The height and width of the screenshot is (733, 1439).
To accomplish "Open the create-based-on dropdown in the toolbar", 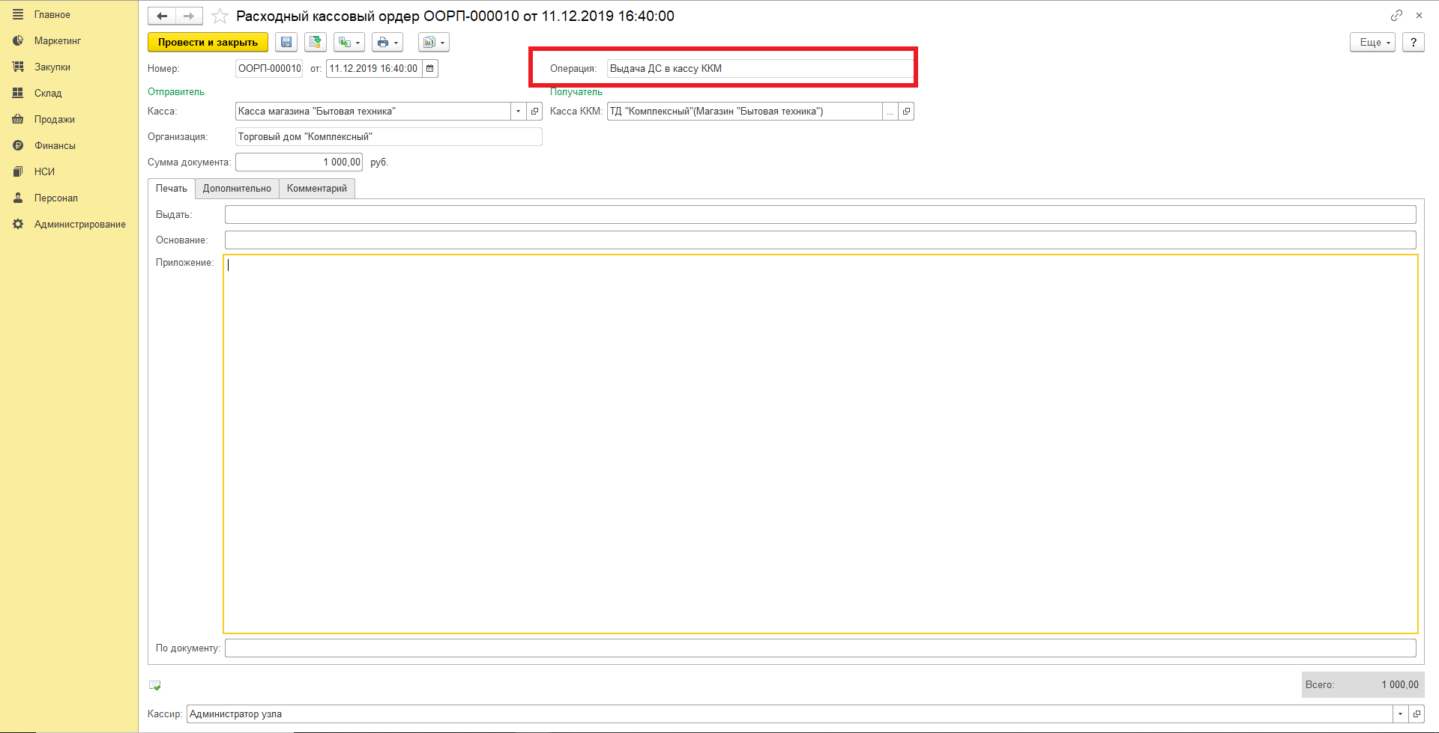I will pos(349,43).
